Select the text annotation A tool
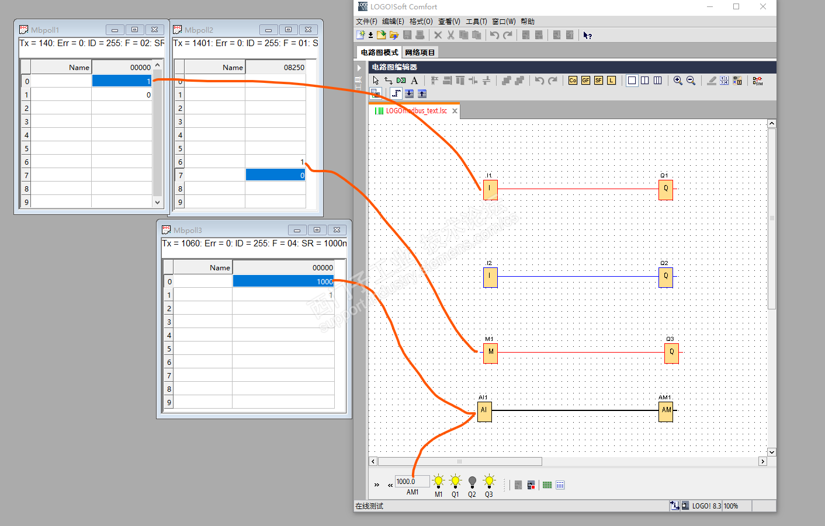This screenshot has width=825, height=526. point(414,81)
